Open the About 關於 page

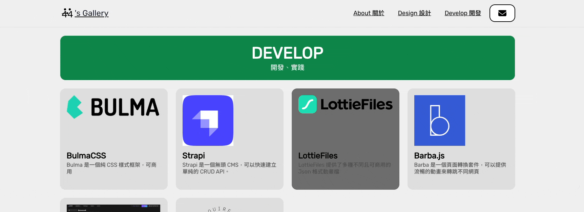[x=369, y=13]
